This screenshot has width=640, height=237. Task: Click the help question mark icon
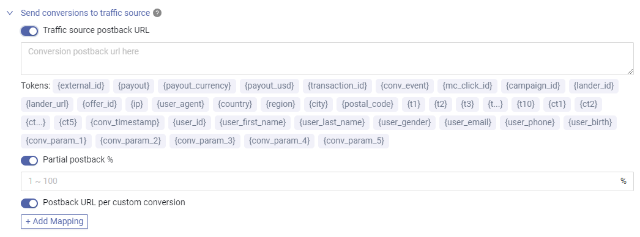[x=157, y=13]
